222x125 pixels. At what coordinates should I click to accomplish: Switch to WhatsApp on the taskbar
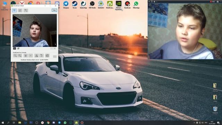coord(65,123)
